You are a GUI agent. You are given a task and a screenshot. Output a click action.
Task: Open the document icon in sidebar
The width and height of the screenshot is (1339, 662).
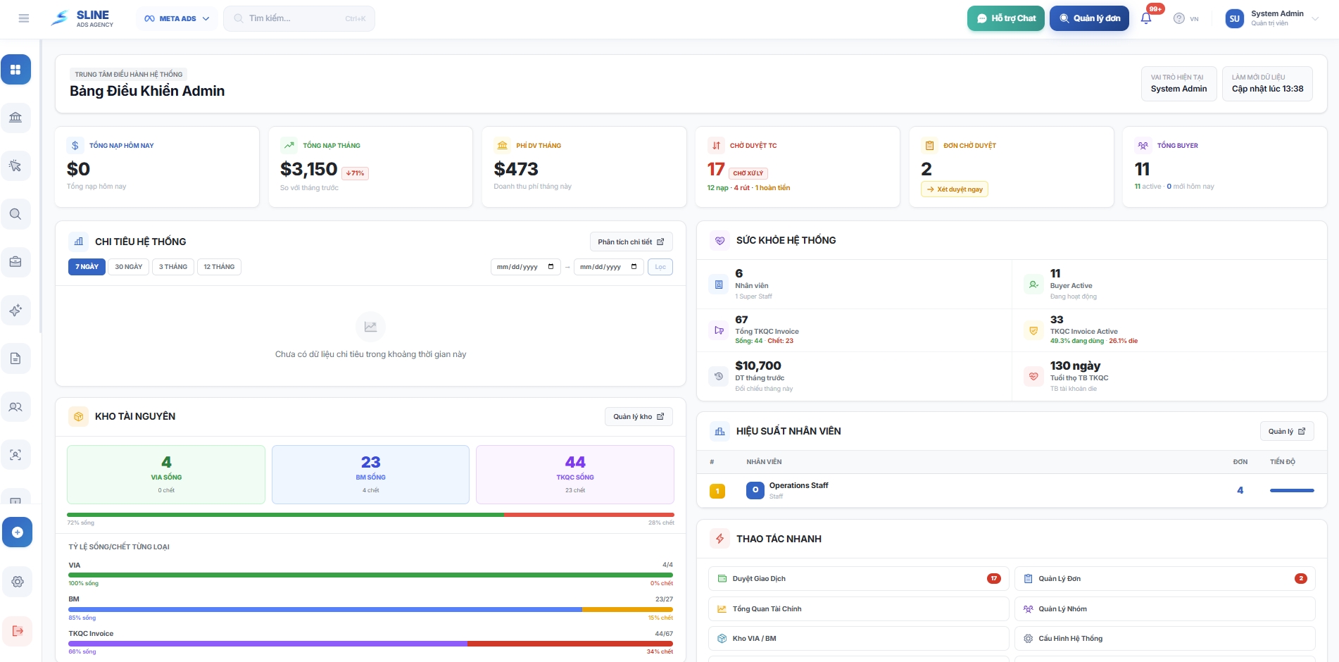pyautogui.click(x=15, y=358)
